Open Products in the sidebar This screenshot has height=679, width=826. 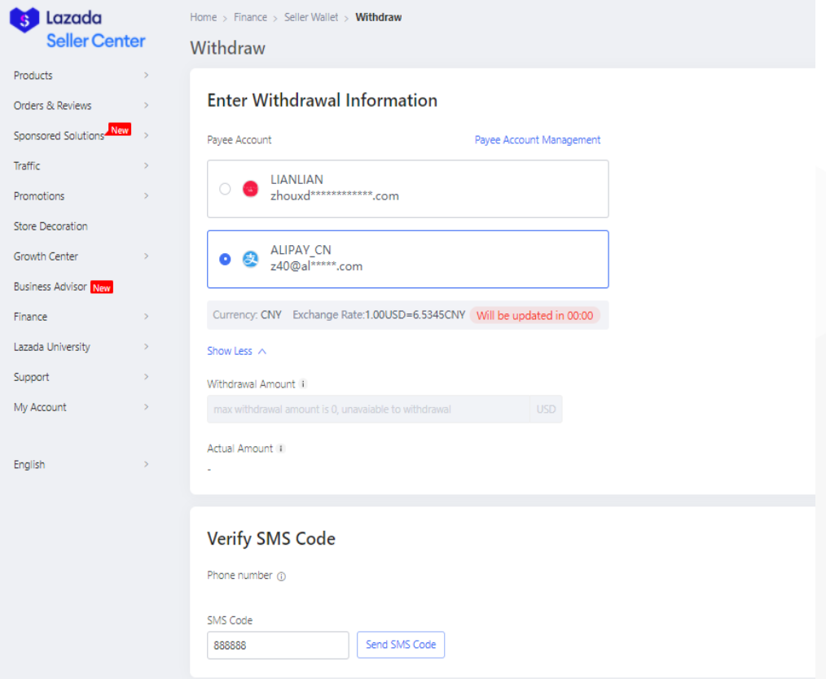[33, 75]
